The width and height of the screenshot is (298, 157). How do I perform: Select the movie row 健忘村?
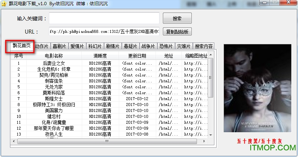(110, 116)
